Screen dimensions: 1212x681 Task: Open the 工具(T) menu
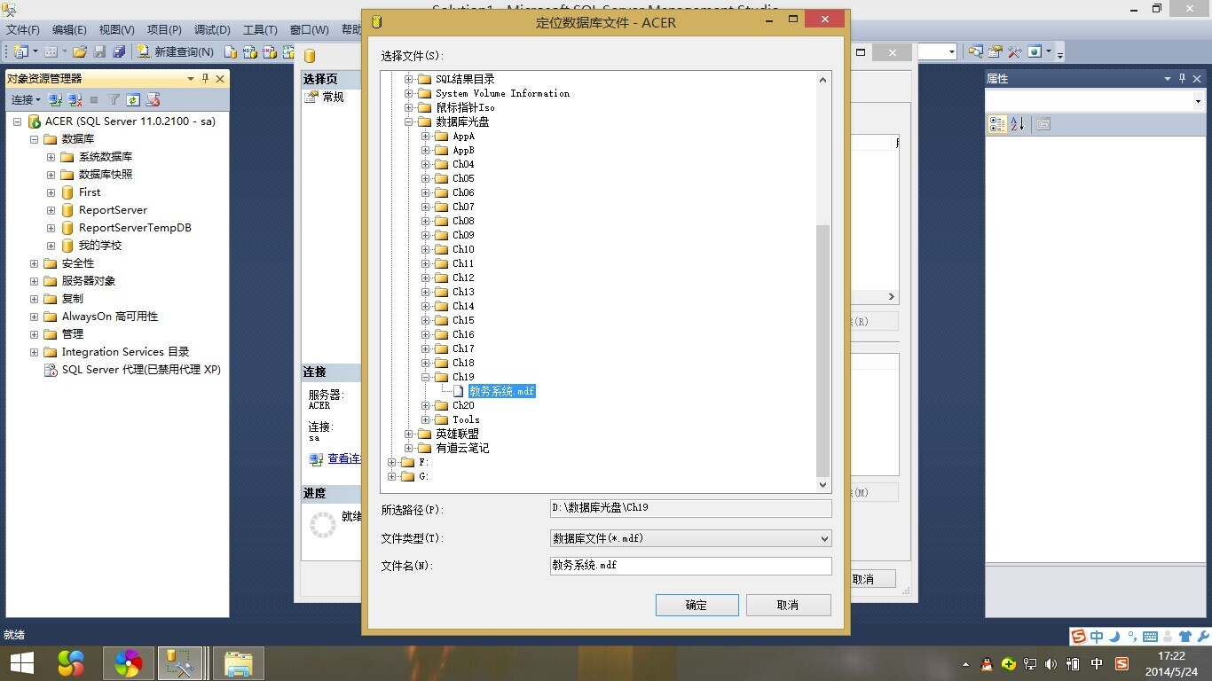pyautogui.click(x=260, y=30)
